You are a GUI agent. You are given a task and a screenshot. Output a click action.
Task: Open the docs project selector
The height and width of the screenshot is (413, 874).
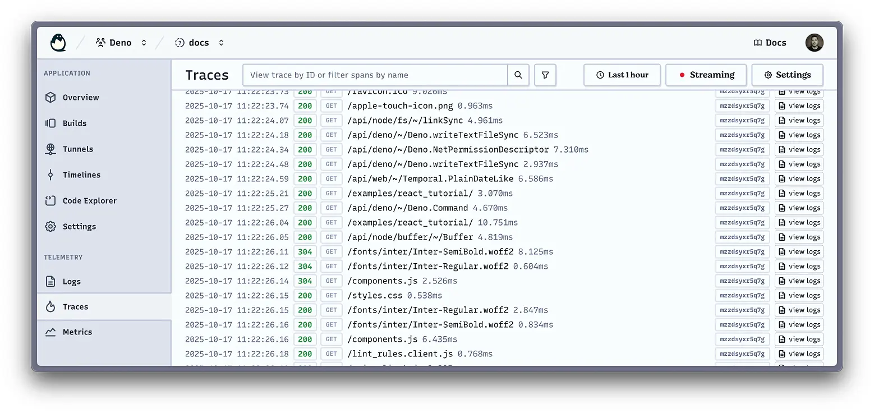[x=220, y=42]
